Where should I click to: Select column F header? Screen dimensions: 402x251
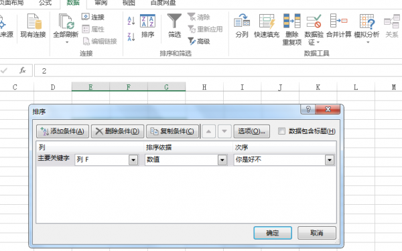pos(129,87)
